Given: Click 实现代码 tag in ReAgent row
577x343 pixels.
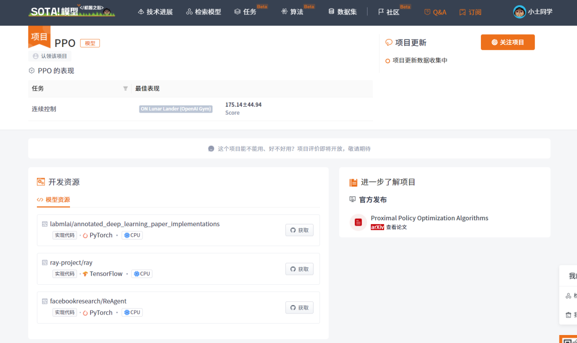Looking at the screenshot, I should coord(65,313).
